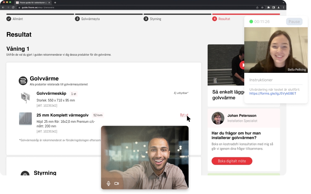Click the Styrning section icon
311x194 pixels.
[25, 173]
